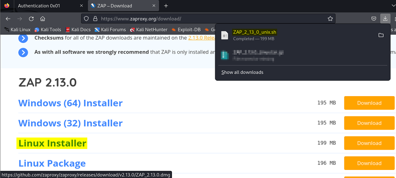Open the Exploit-DB bookmark

point(186,30)
